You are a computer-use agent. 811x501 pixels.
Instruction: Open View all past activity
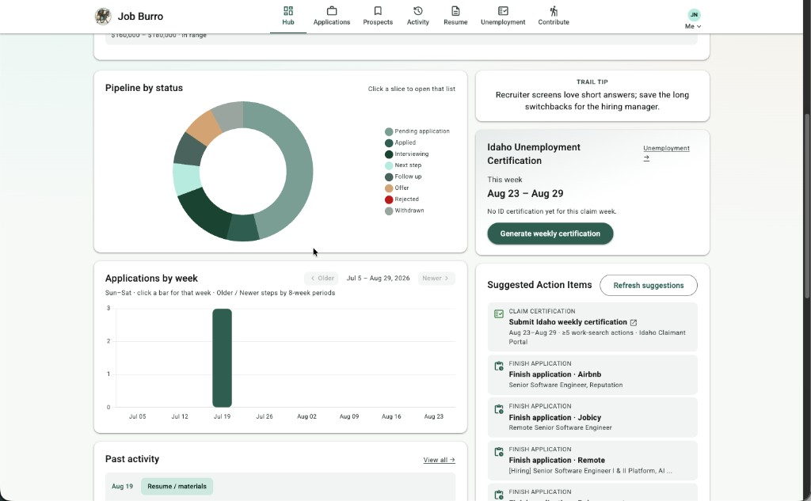[439, 460]
